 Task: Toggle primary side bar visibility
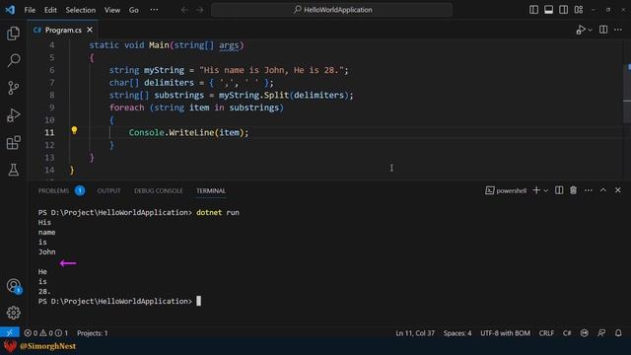pyautogui.click(x=533, y=10)
